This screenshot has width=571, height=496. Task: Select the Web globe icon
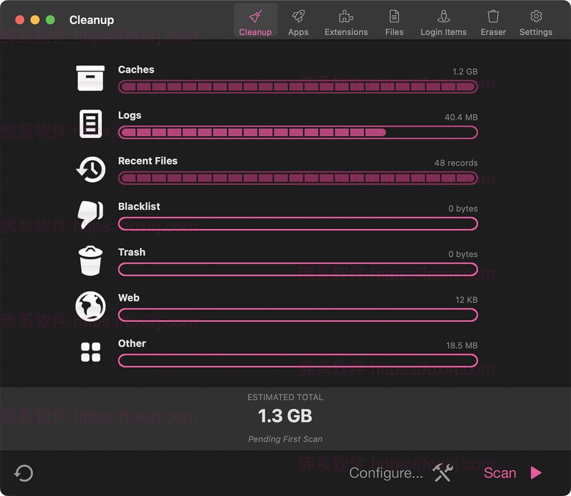90,306
